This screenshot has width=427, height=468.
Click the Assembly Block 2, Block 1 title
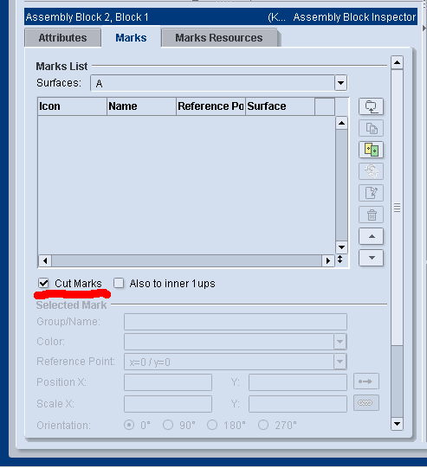[x=87, y=17]
